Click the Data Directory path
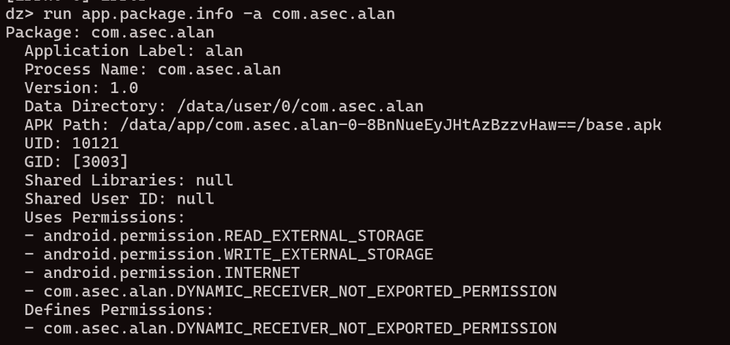730x345 pixels. pyautogui.click(x=300, y=107)
